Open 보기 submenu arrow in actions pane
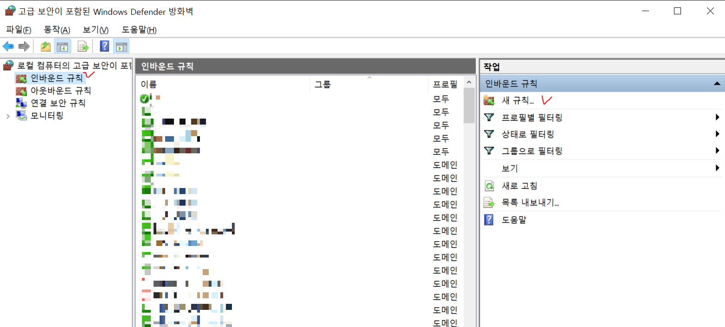The width and height of the screenshot is (725, 327). [717, 168]
